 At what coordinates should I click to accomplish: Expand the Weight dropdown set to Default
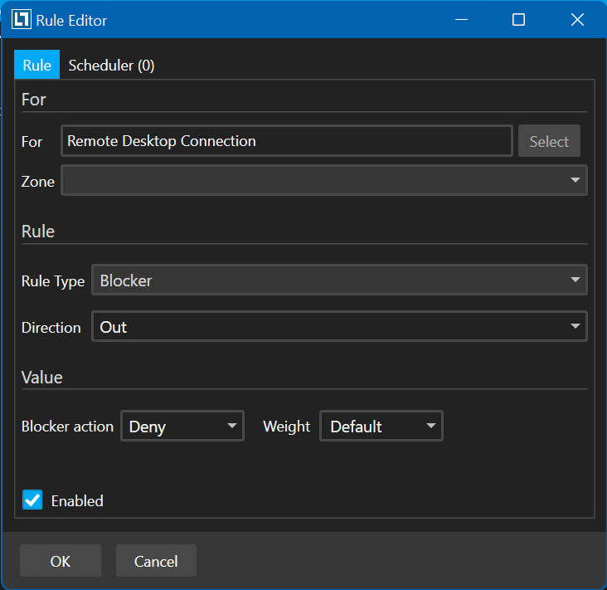381,427
